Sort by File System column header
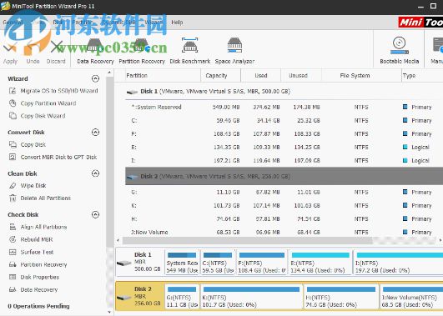 coord(361,76)
